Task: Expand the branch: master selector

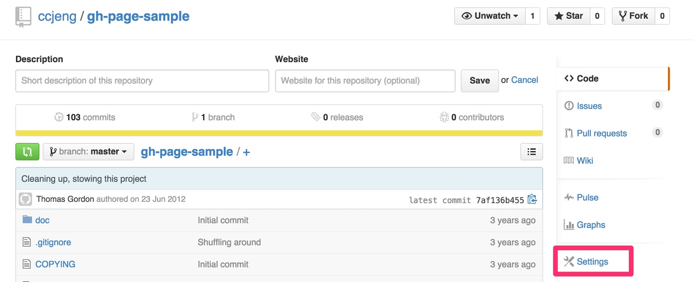Action: click(88, 152)
